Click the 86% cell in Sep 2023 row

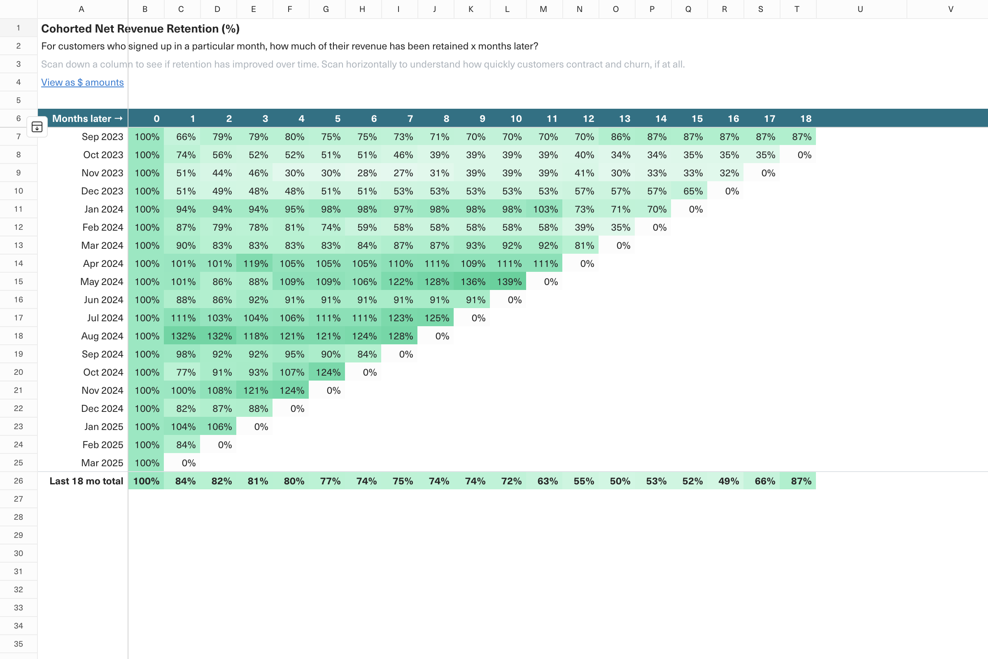coord(617,137)
